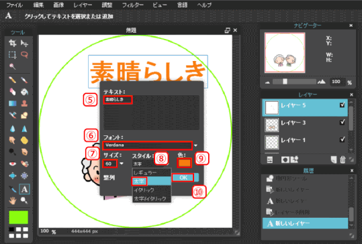This screenshot has height=244, width=362.
Task: Open the orange text color swatch
Action: click(184, 163)
